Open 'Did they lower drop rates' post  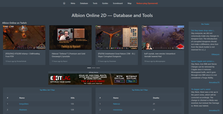203,30
